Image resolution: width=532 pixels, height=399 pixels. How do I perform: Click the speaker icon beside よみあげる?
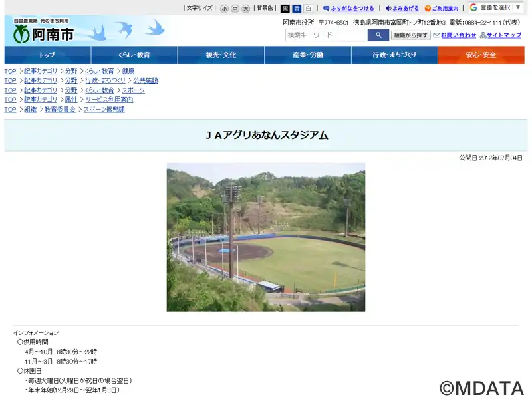(x=388, y=8)
